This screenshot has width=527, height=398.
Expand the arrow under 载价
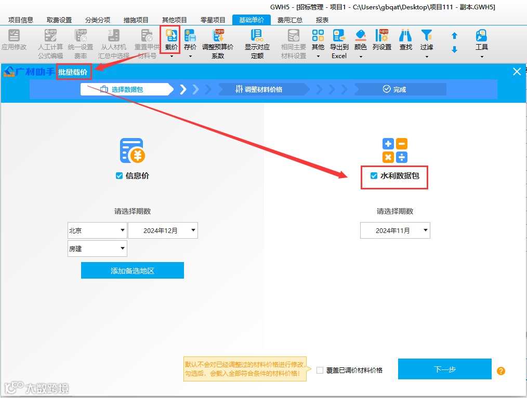[172, 57]
